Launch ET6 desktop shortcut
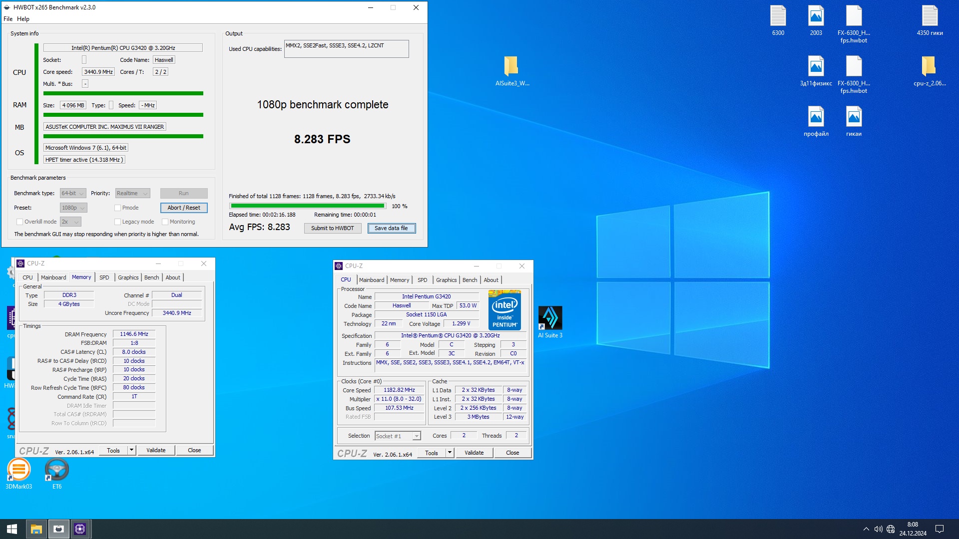959x539 pixels. [56, 474]
